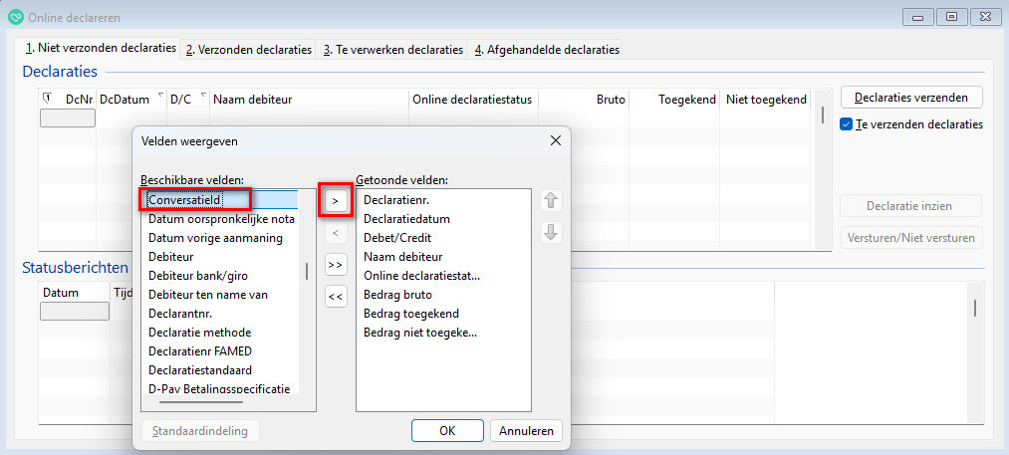Click the Declaraties verzenden button

[x=911, y=97]
